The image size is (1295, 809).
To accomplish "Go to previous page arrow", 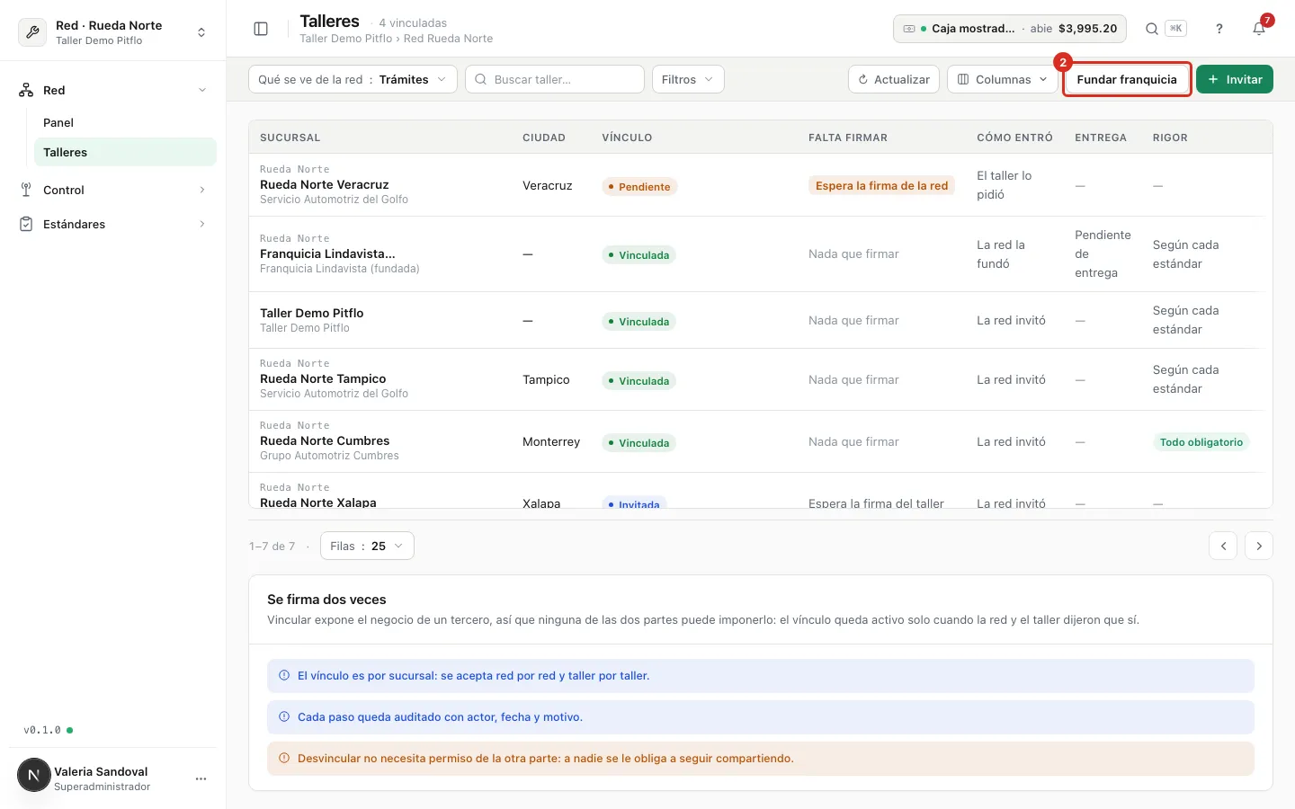I will pos(1223,546).
